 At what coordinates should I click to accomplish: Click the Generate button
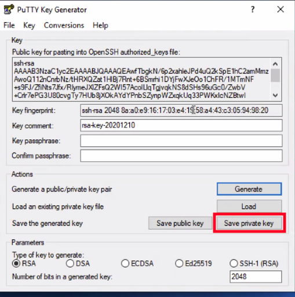click(249, 189)
